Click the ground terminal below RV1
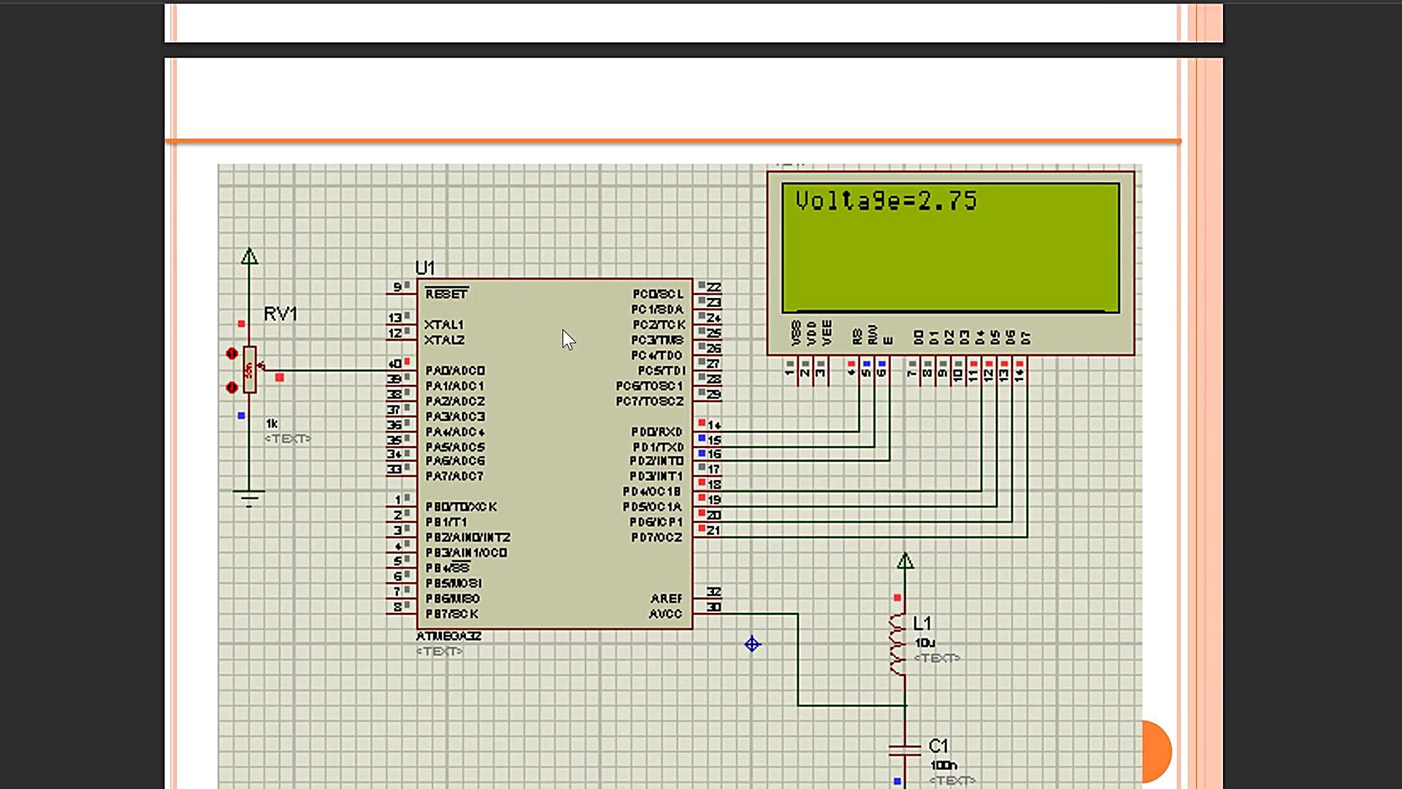The height and width of the screenshot is (789, 1402). pos(249,498)
